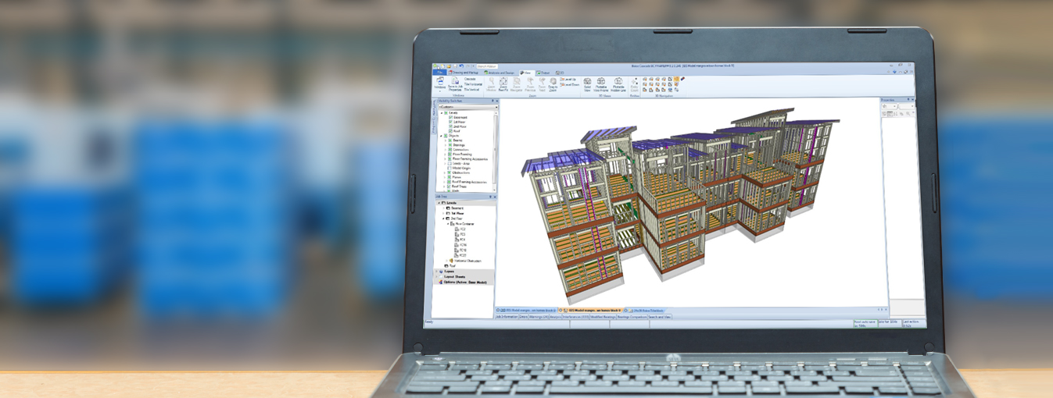Switch to the Analysis and Design tab
Viewport: 1053px width, 398px height.
point(499,73)
